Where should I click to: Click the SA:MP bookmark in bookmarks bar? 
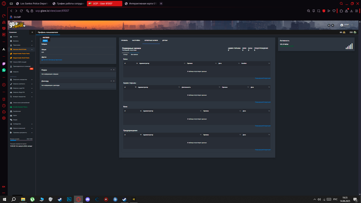[15, 17]
